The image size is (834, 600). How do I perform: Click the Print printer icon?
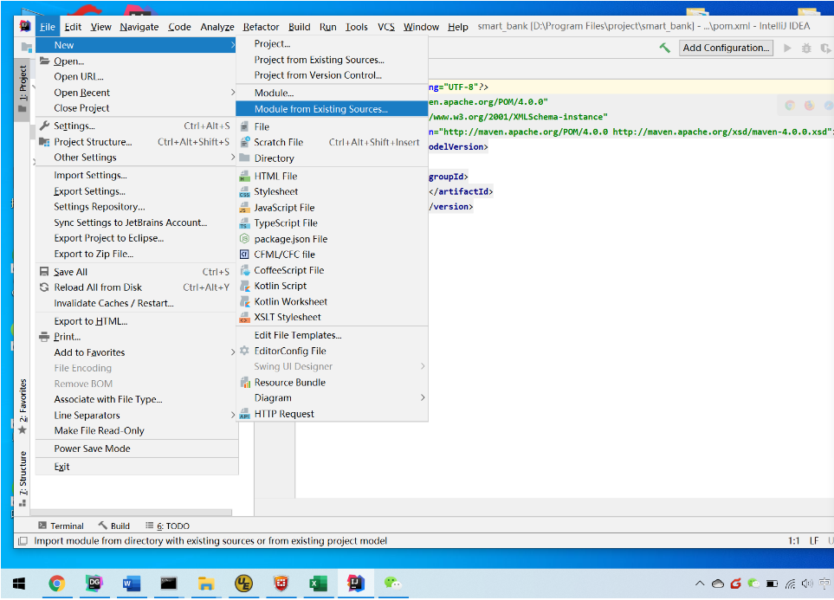click(45, 337)
